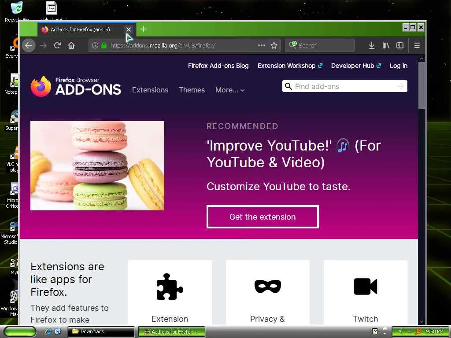
Task: Click the Extension puzzle piece icon
Action: coord(170,287)
